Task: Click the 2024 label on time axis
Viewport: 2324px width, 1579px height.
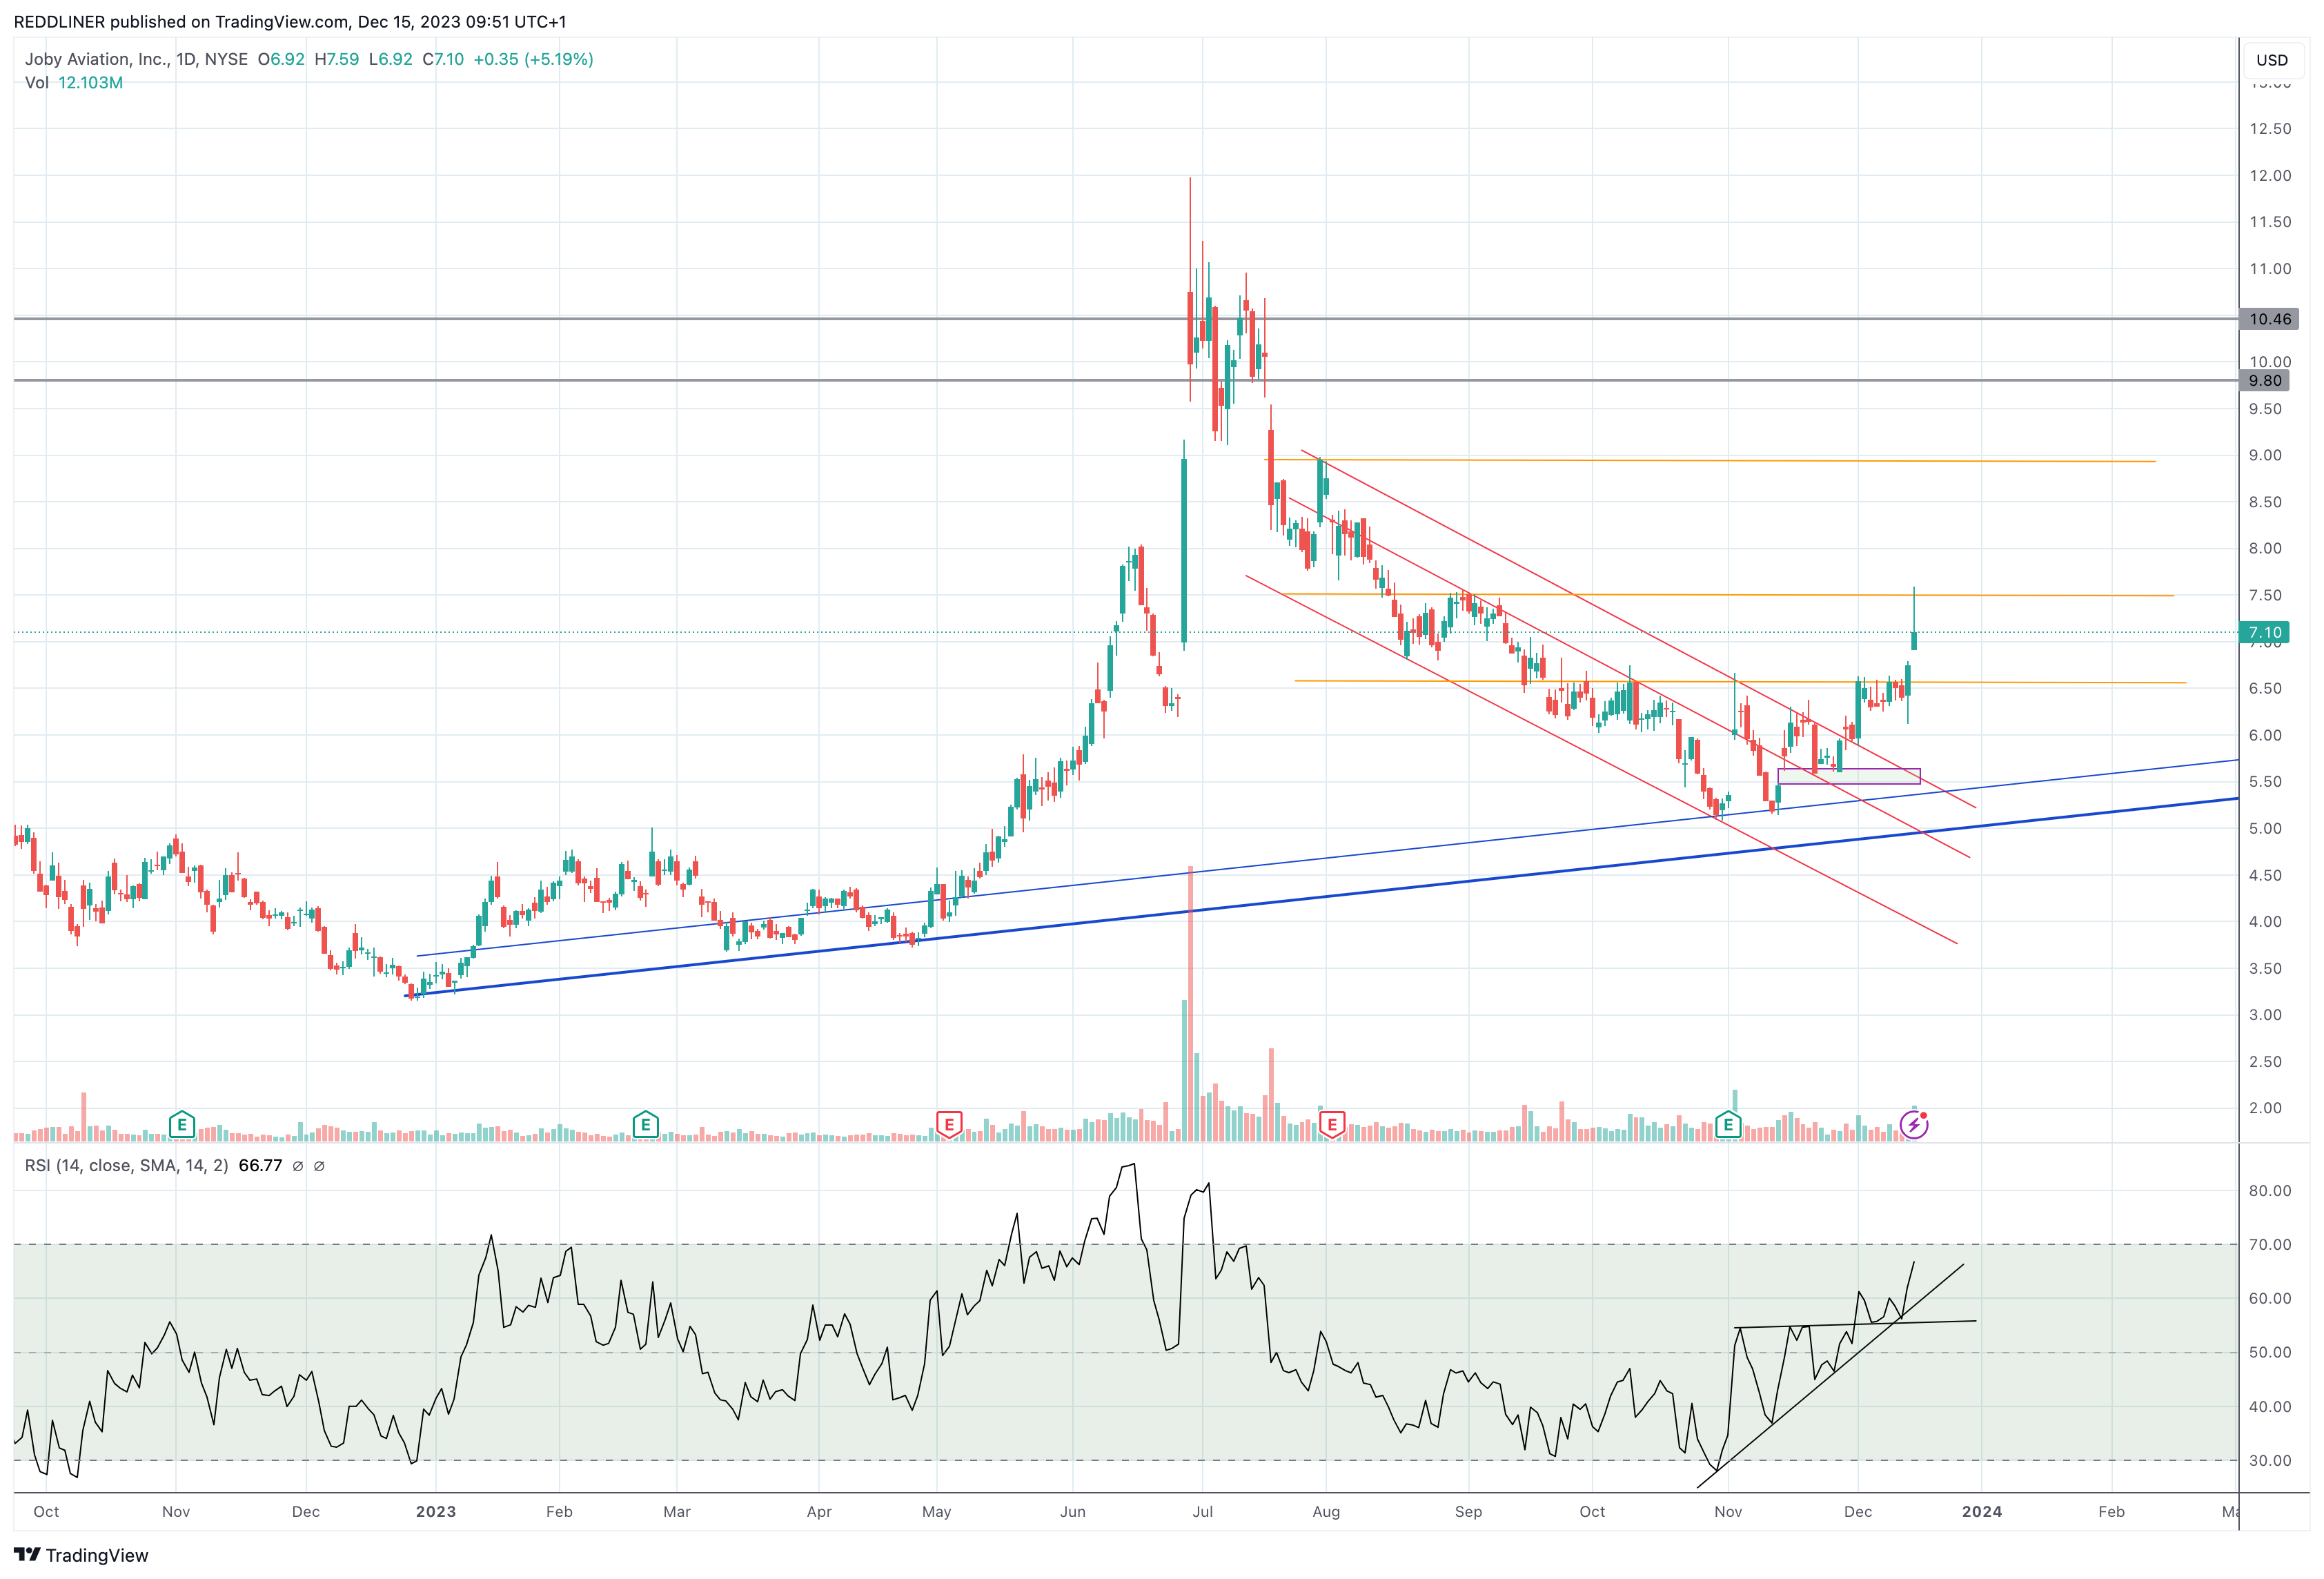Action: [x=1982, y=1511]
